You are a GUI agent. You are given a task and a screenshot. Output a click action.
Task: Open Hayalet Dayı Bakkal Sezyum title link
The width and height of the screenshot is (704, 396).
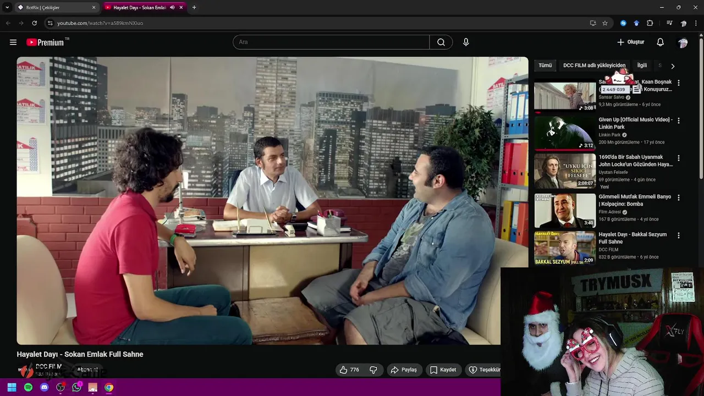tap(632, 238)
